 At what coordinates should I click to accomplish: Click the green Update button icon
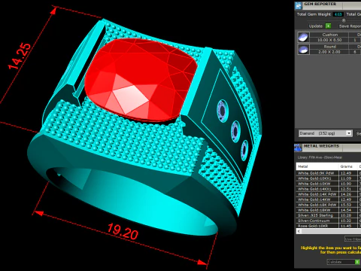click(x=328, y=26)
